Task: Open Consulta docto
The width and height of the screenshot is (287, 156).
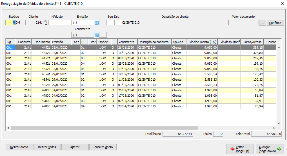Action: [103, 147]
